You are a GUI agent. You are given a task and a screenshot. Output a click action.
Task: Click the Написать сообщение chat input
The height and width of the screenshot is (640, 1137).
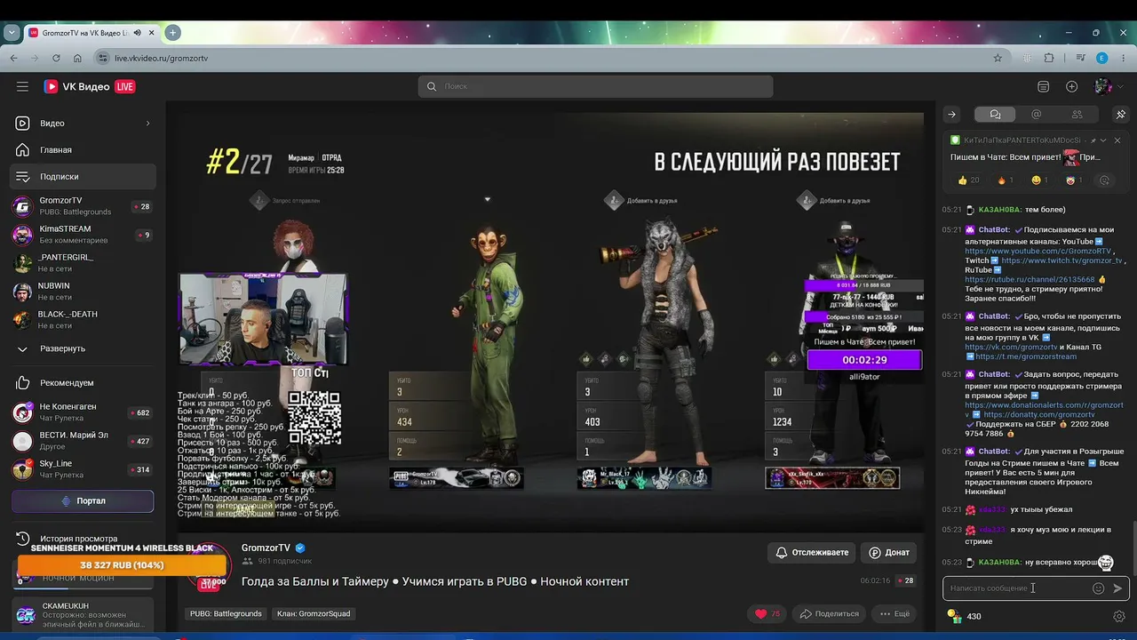pyautogui.click(x=1017, y=588)
